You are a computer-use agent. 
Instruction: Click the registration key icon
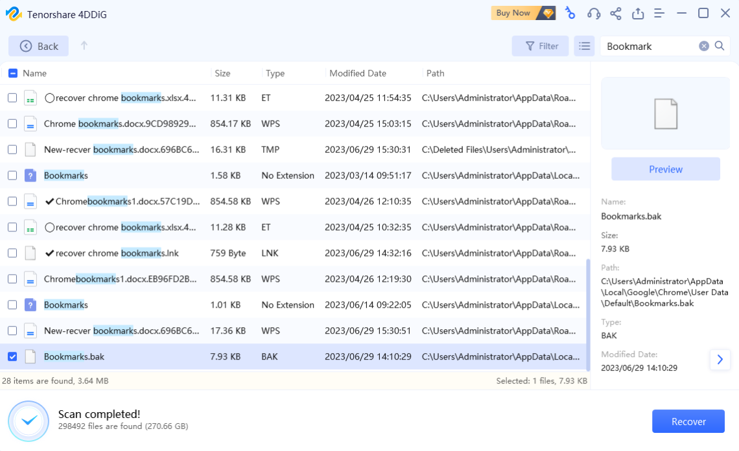click(x=570, y=13)
